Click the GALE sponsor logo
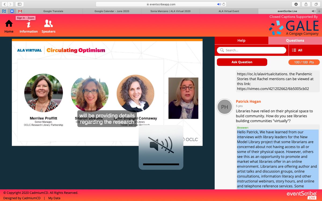The image size is (322, 201). click(294, 27)
